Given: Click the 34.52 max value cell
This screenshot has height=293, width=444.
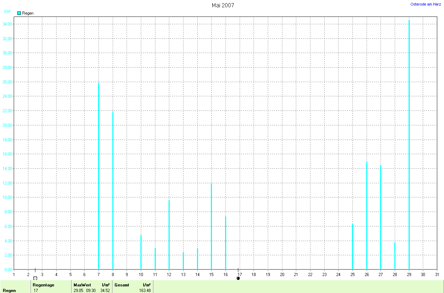Looking at the screenshot, I should coord(105,291).
